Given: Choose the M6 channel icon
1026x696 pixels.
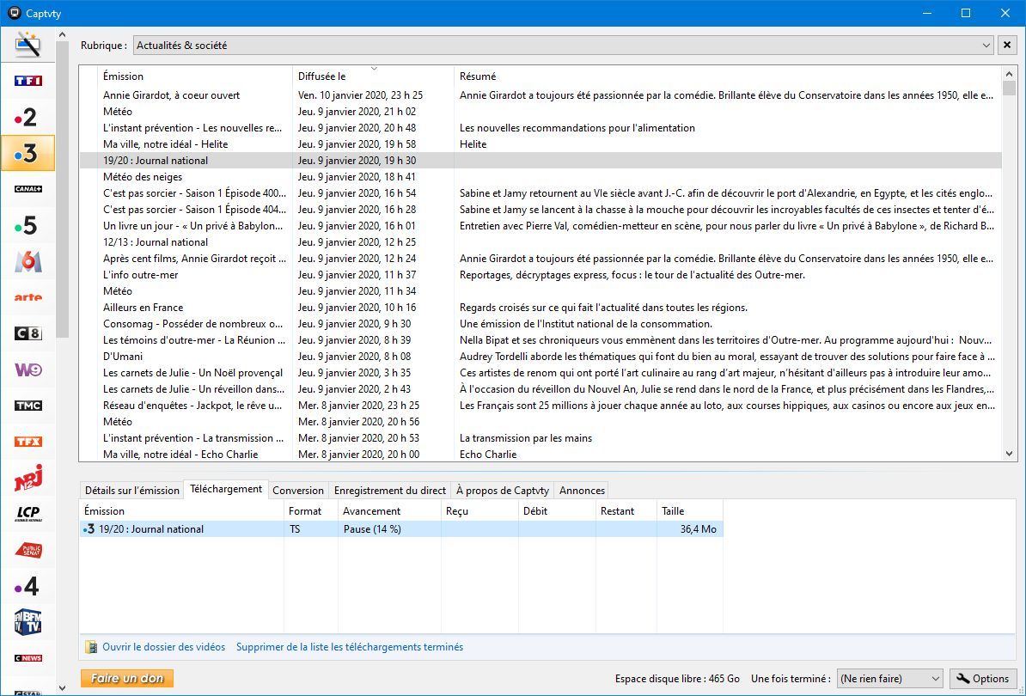Looking at the screenshot, I should pos(27,261).
